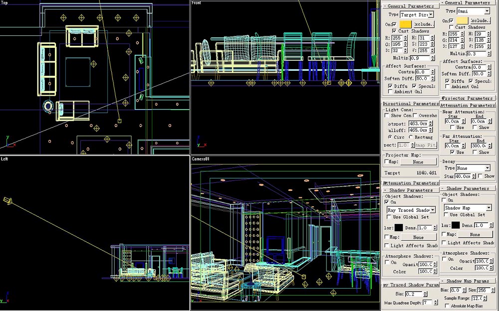
Task: Collapse the Directional Parameters rollout
Action: (411, 103)
